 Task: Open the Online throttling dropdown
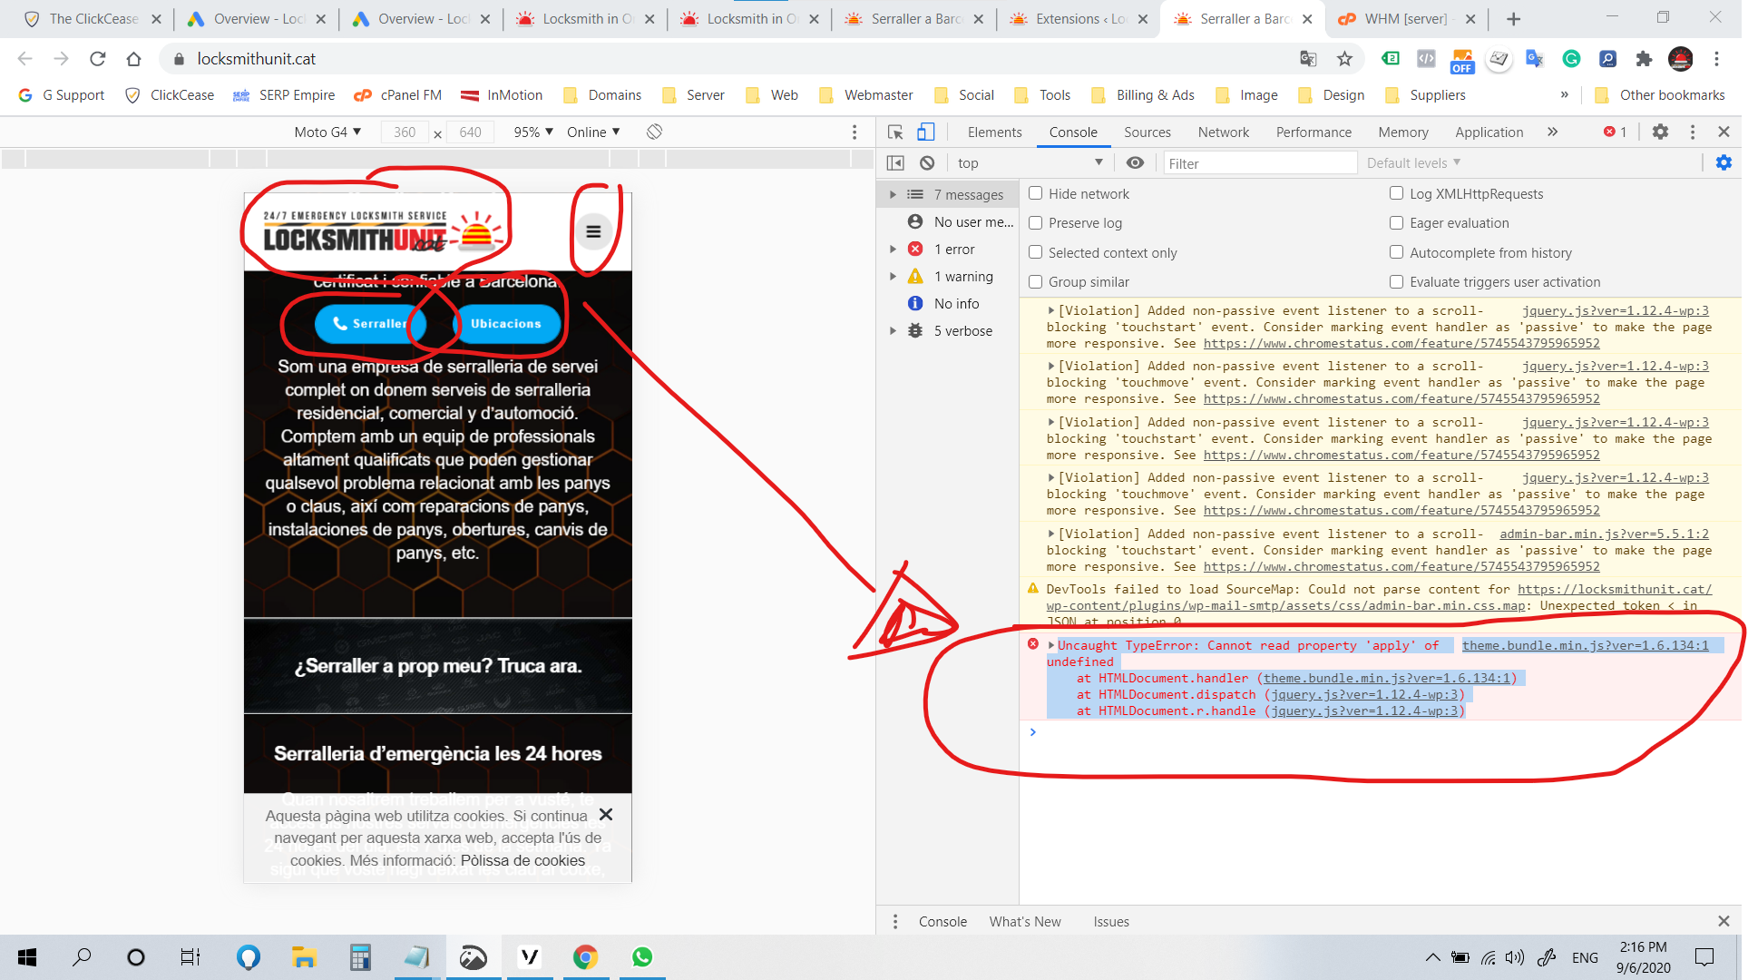point(593,132)
